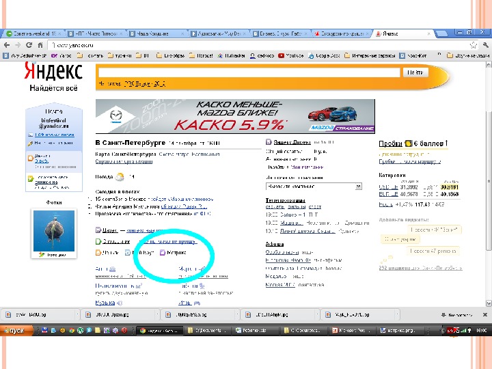Reload the page with the refresh icon

point(29,45)
